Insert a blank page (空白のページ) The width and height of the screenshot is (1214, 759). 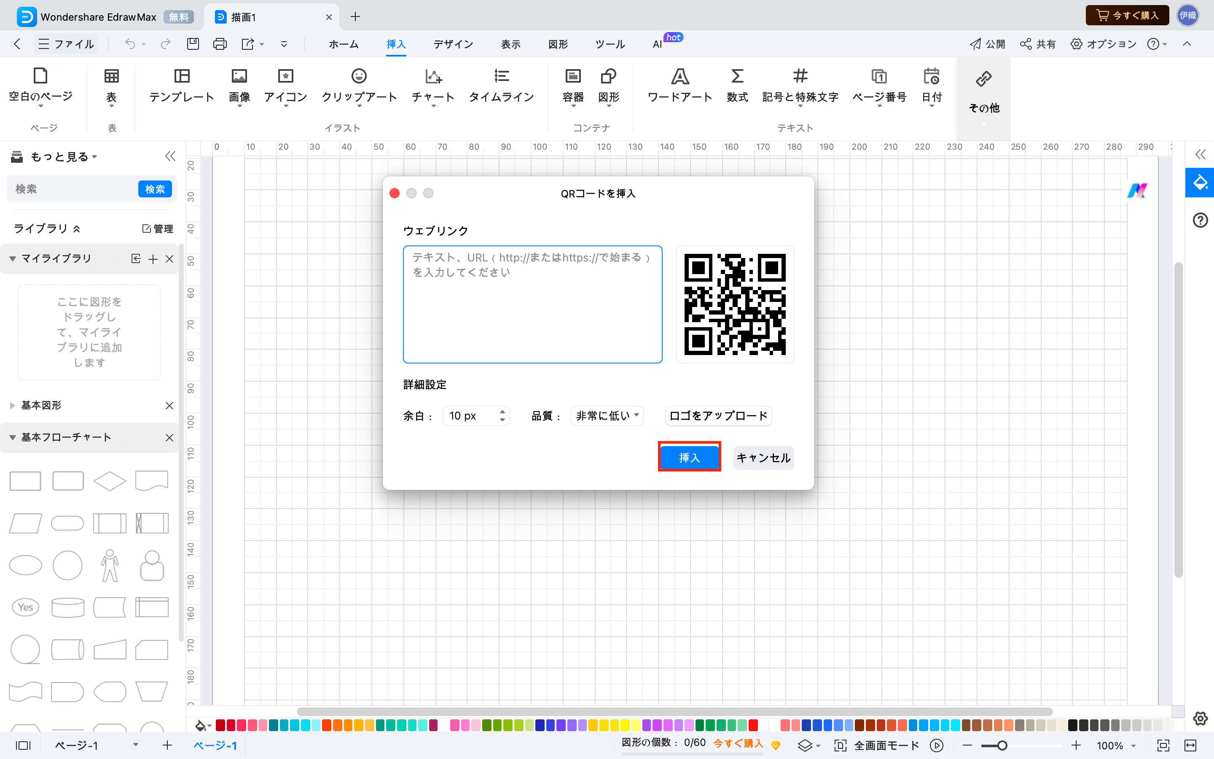coord(40,86)
